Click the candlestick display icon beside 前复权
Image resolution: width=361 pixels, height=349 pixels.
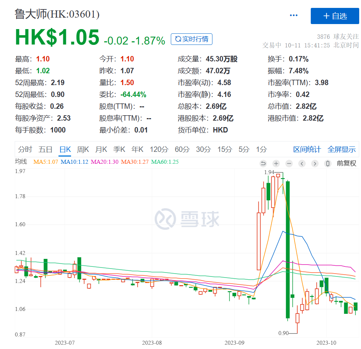[328, 164]
